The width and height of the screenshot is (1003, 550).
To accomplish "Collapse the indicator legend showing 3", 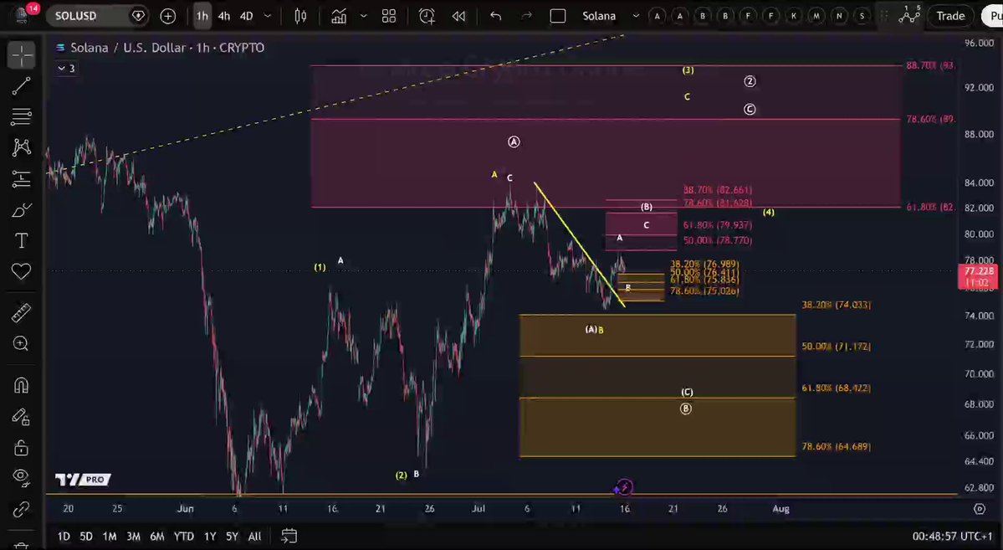I will [x=67, y=68].
